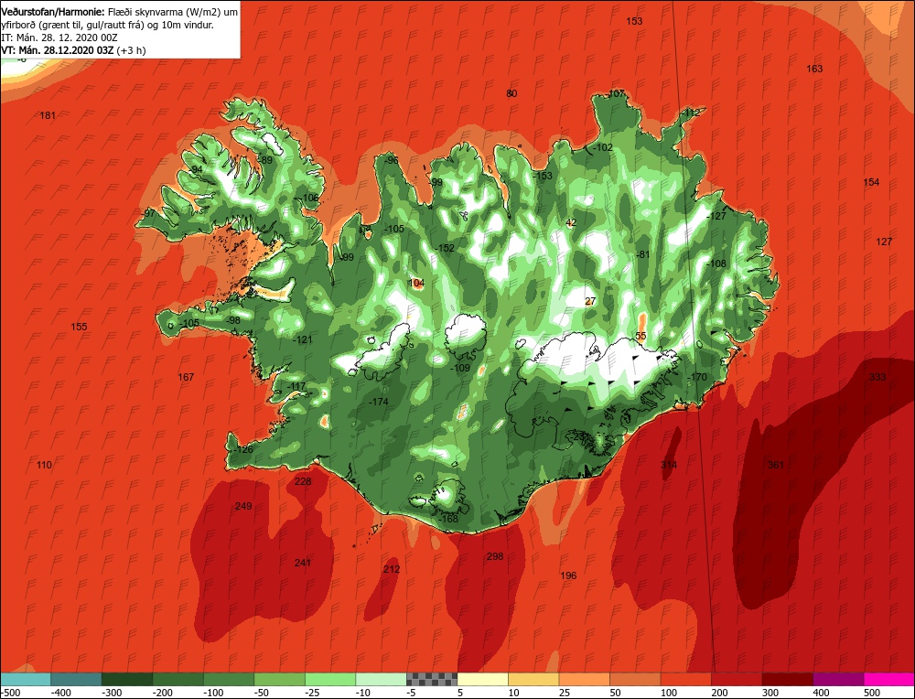Click the -102 value in north Iceland
915x699 pixels.
point(603,147)
